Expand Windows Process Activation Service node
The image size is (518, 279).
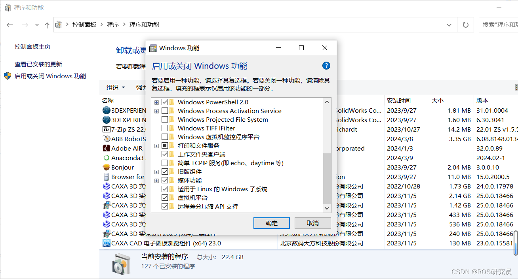tap(156, 111)
